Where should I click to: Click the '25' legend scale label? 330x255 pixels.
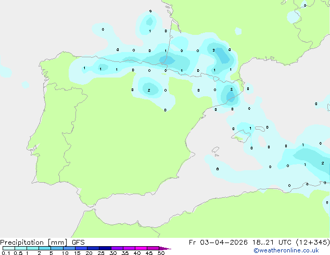(101, 253)
